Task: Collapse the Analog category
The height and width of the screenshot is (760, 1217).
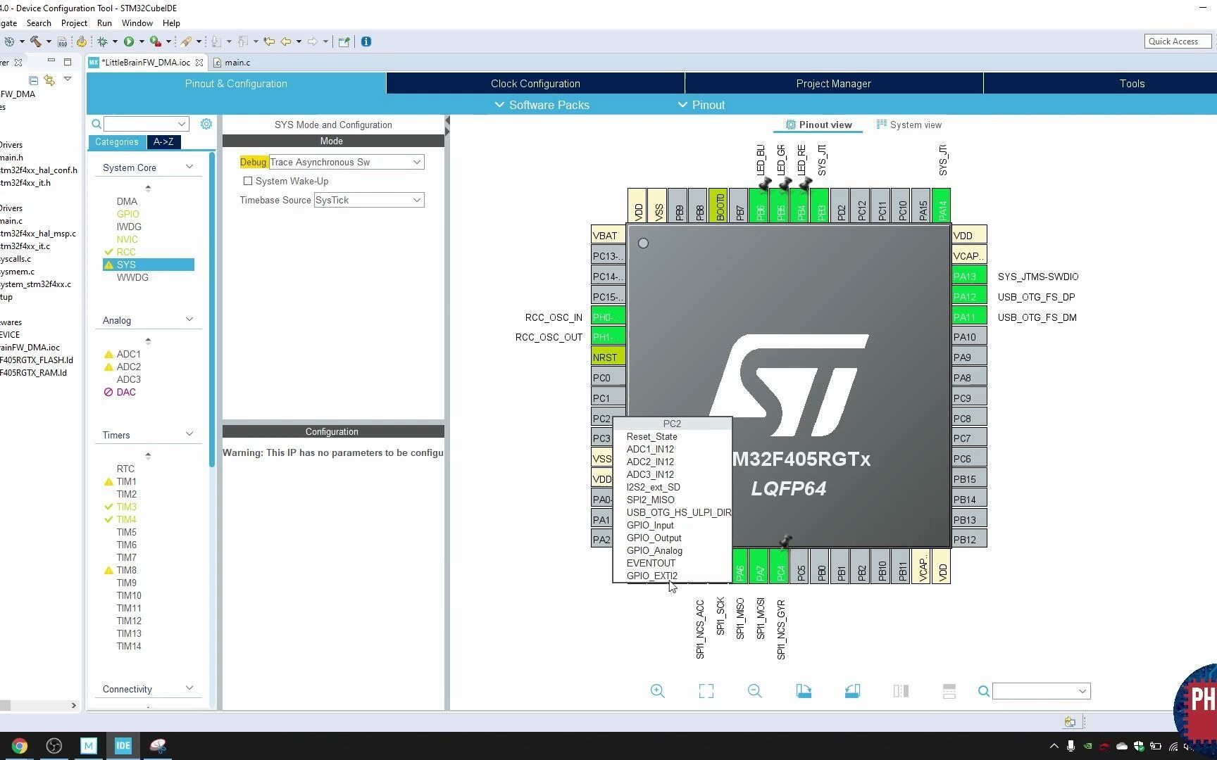Action: 189,319
